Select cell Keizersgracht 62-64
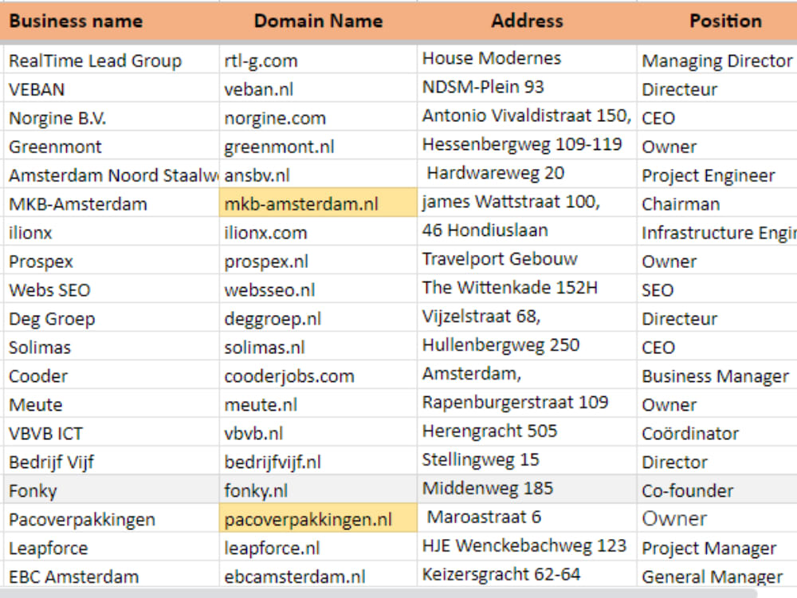 tap(527, 575)
